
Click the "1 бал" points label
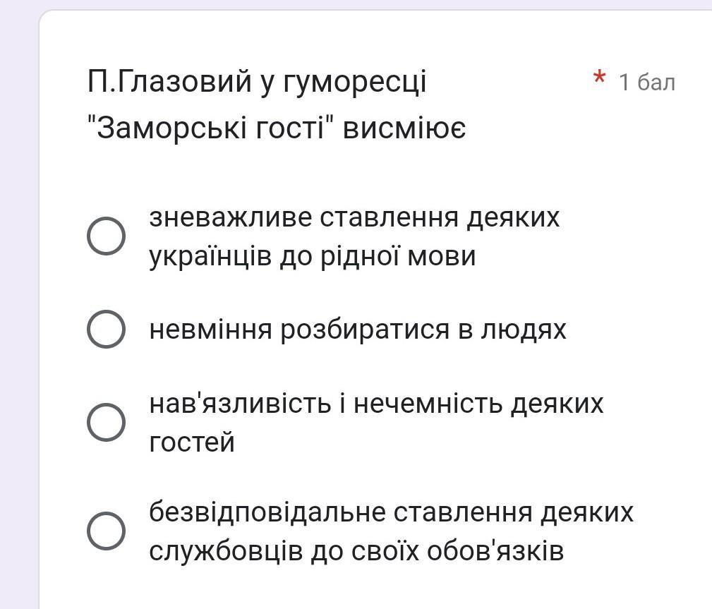(x=647, y=83)
